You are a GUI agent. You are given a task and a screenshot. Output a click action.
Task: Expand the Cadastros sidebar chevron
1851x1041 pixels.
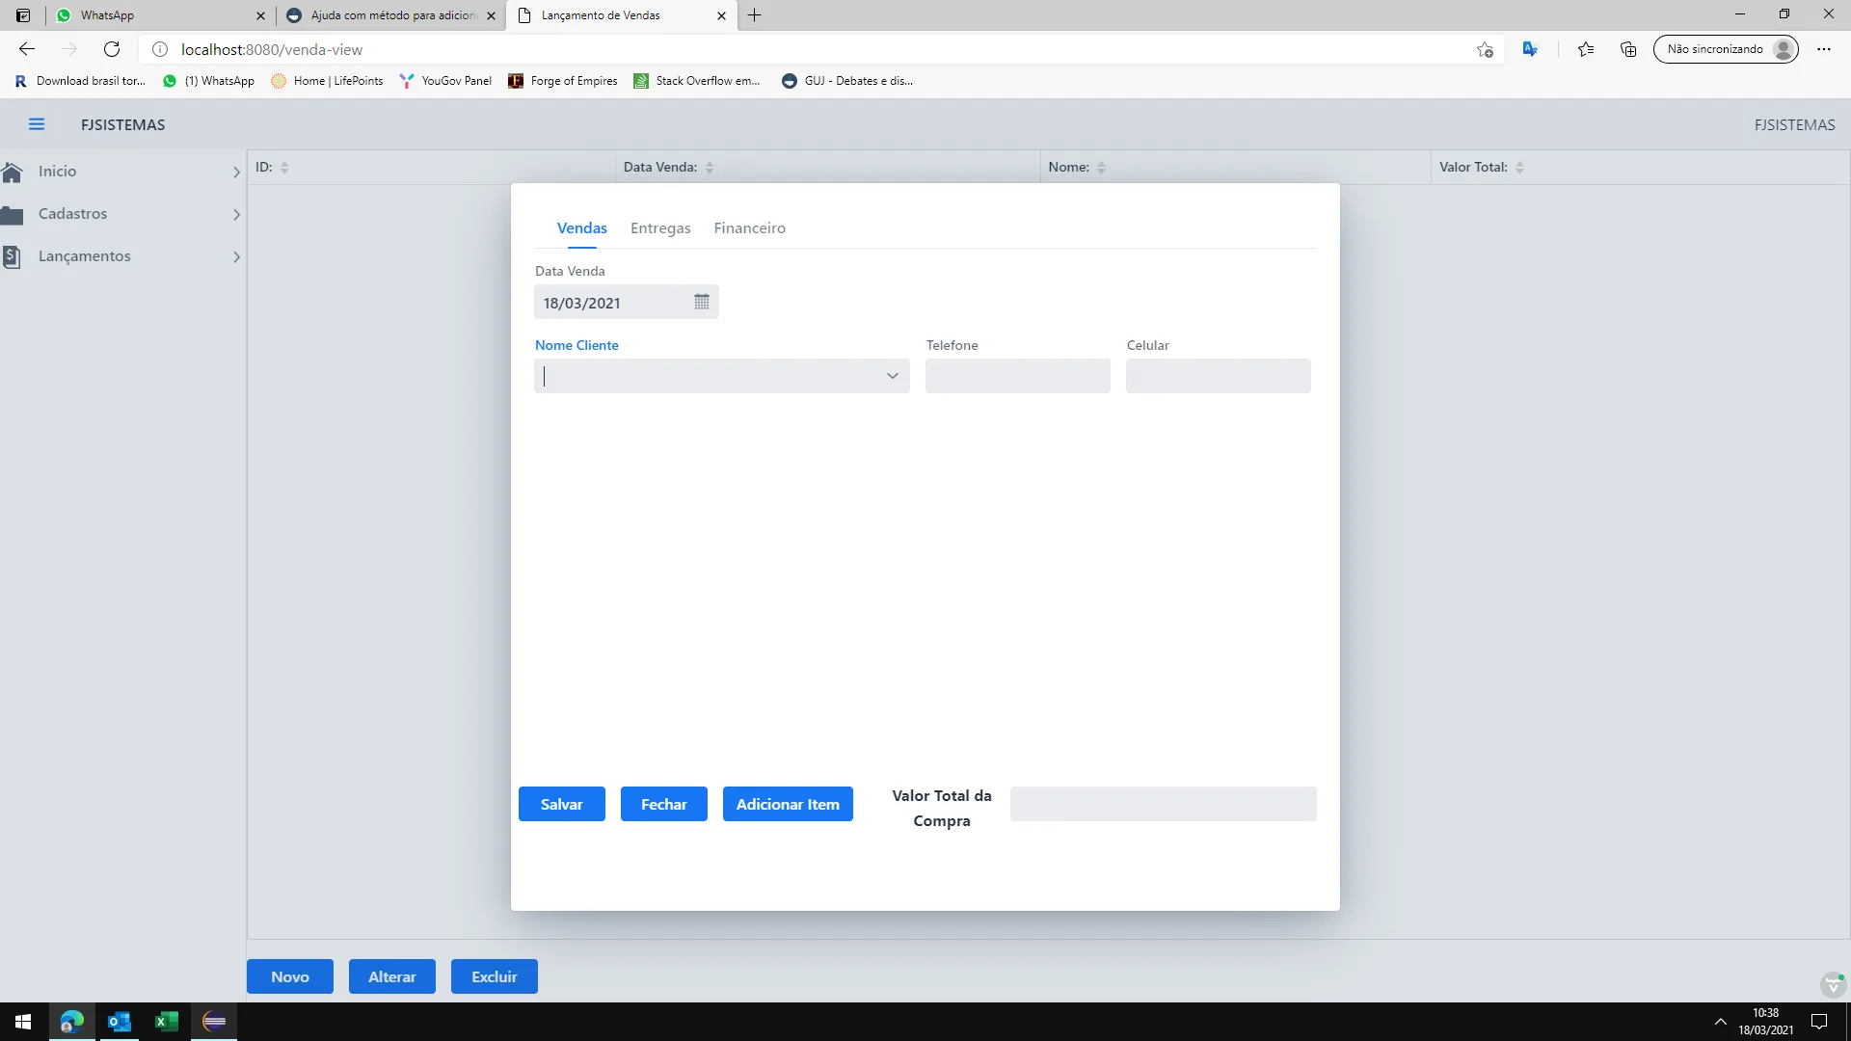236,214
